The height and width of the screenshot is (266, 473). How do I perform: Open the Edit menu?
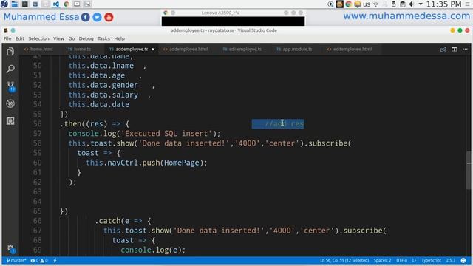point(20,38)
